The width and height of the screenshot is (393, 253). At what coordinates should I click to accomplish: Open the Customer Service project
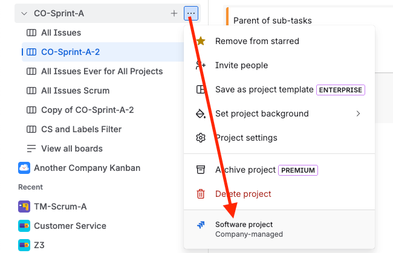[70, 226]
